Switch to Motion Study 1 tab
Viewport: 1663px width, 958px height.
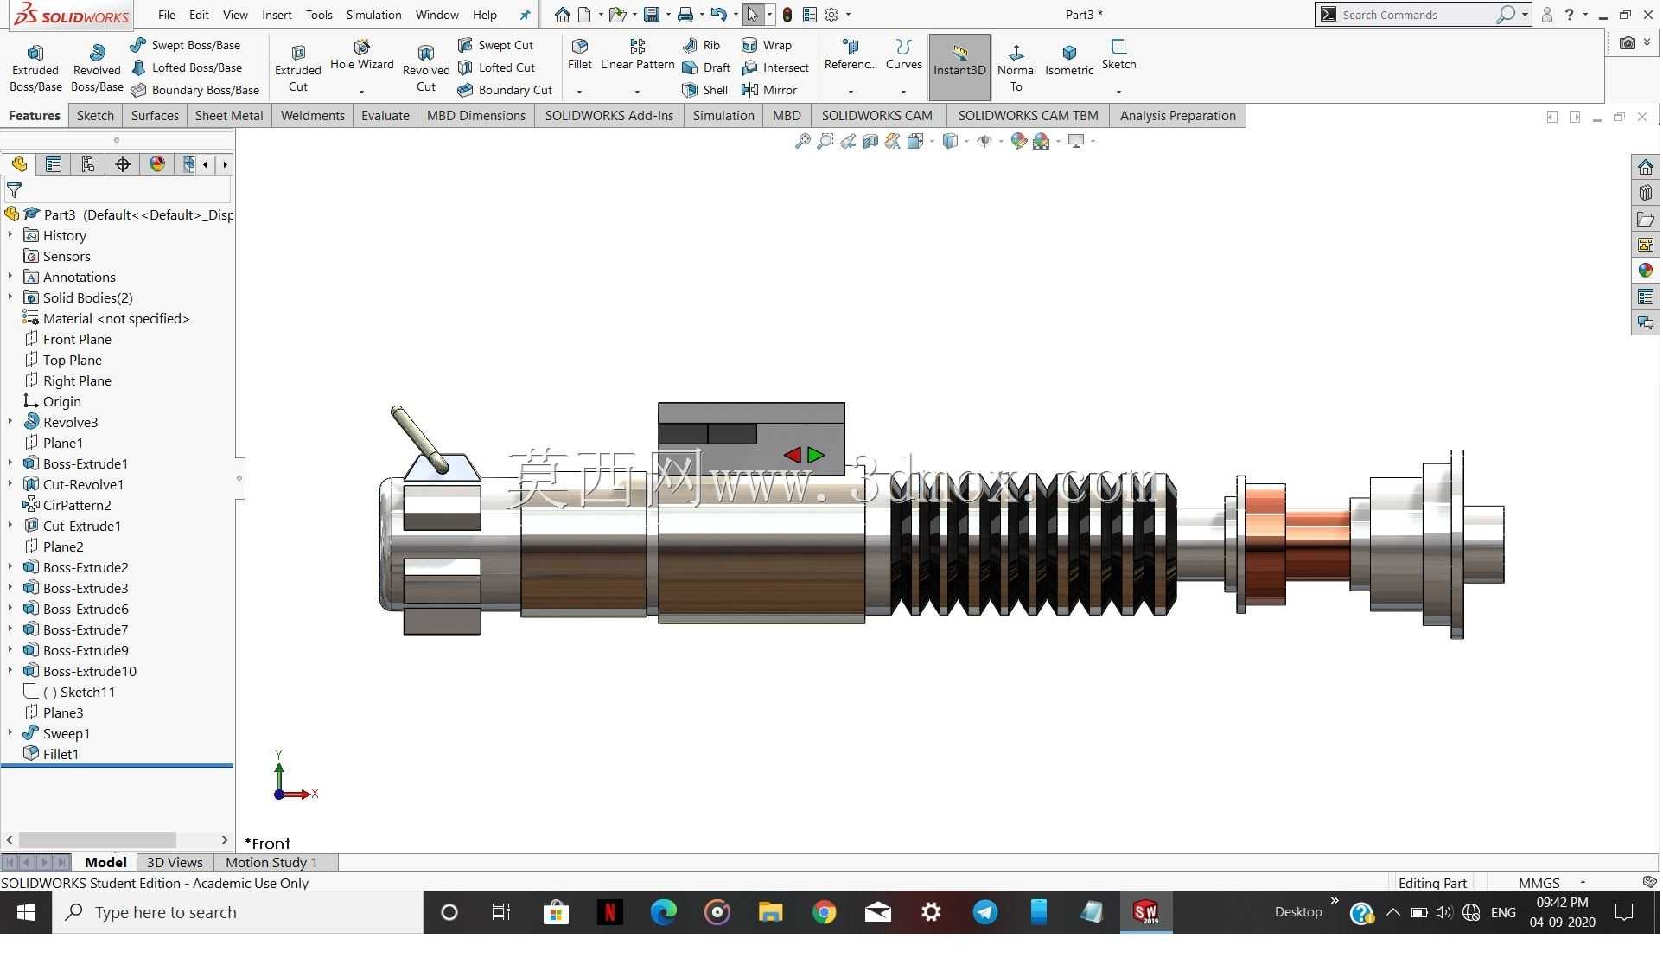pyautogui.click(x=271, y=863)
